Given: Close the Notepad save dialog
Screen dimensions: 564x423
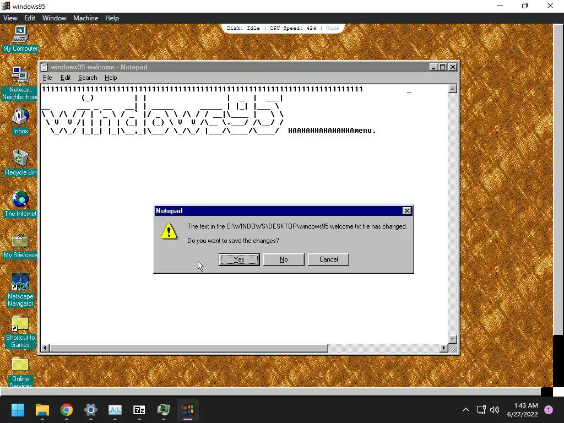Looking at the screenshot, I should click(x=406, y=211).
